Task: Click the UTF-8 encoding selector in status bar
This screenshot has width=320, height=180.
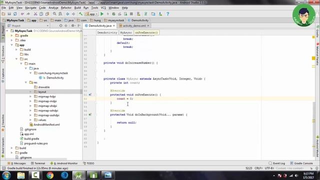Action: [x=269, y=168]
